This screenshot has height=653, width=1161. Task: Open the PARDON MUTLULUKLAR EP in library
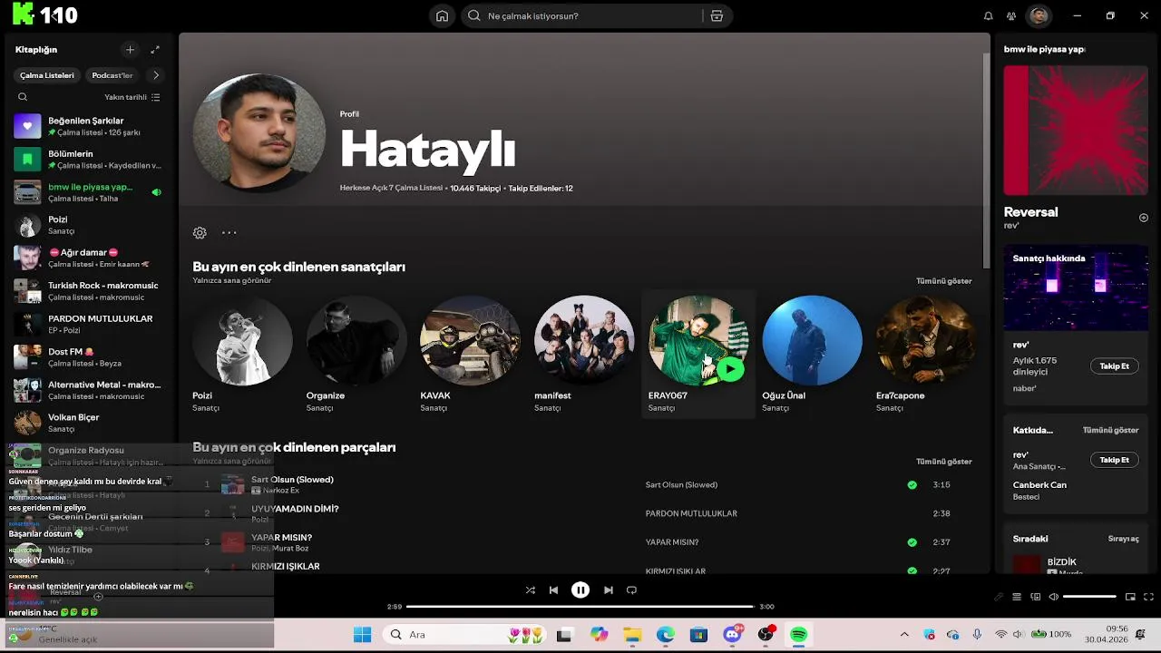tap(87, 324)
